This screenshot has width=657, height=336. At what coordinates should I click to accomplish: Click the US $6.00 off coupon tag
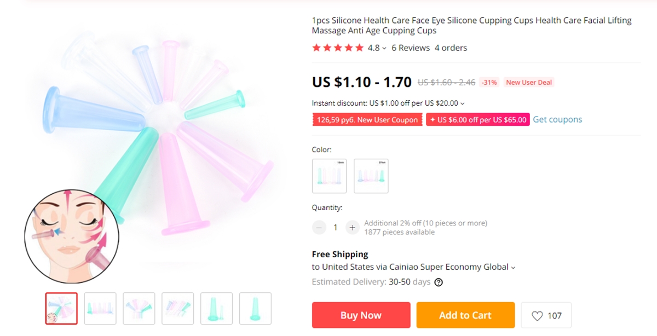click(478, 120)
